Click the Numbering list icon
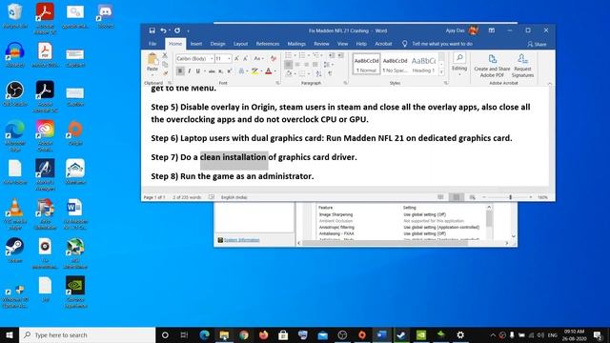The width and height of the screenshot is (610, 343). pos(303,55)
